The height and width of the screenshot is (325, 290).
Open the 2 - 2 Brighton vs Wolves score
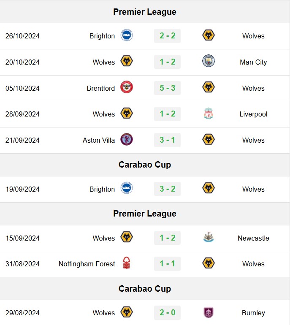click(x=167, y=36)
